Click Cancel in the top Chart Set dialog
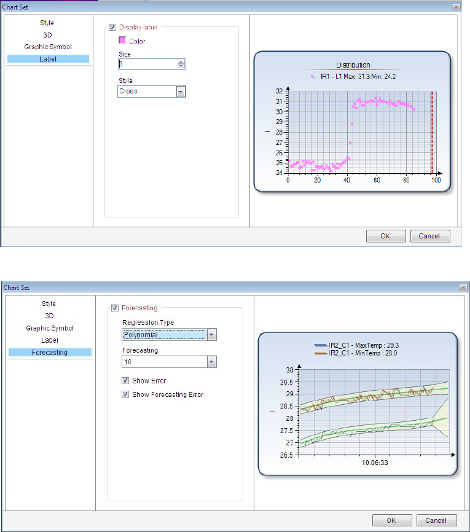Viewport: 470px width, 532px height. 430,236
